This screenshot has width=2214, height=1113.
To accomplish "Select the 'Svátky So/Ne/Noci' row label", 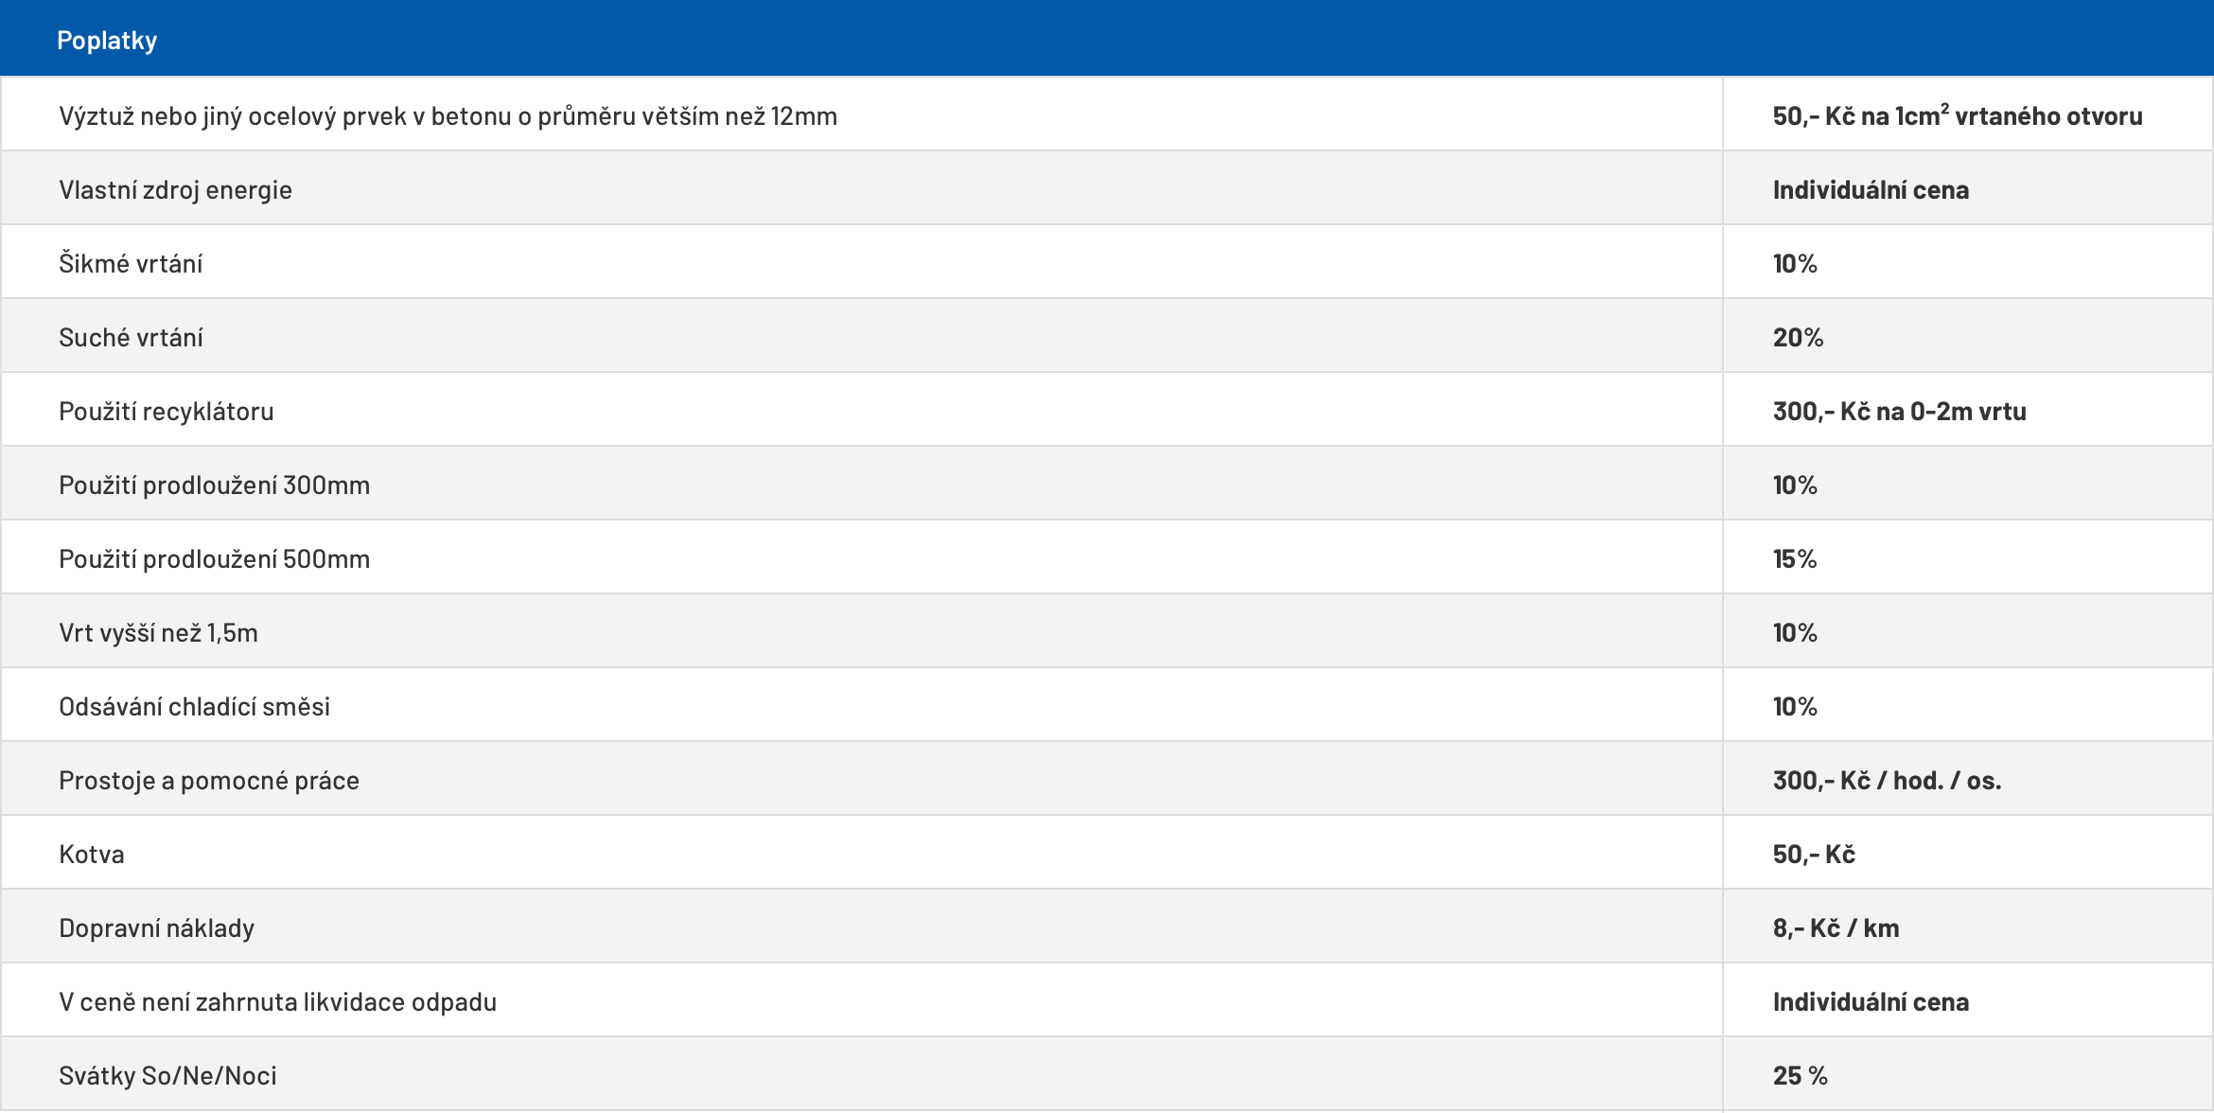I will coord(167,1076).
